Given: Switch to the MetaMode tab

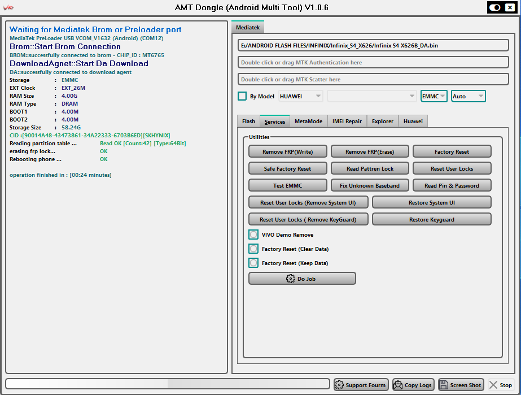Looking at the screenshot, I should pyautogui.click(x=308, y=121).
